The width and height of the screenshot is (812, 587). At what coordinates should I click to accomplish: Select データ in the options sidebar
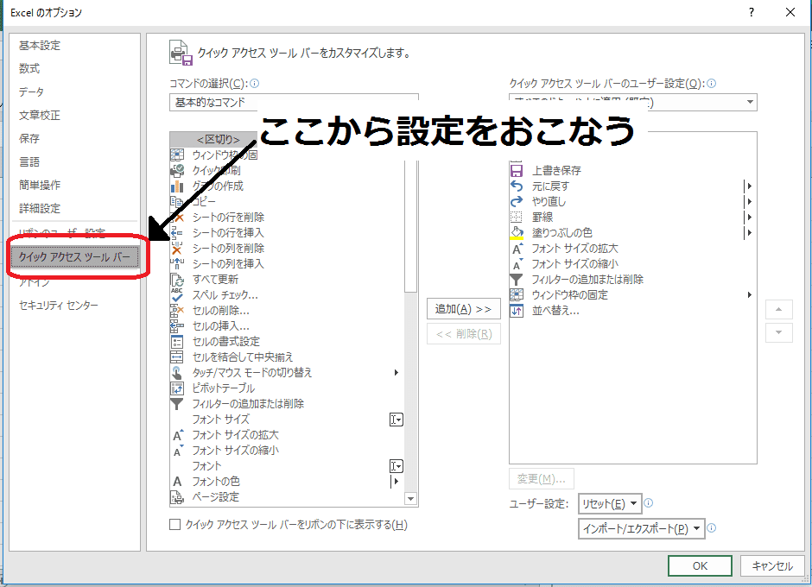pyautogui.click(x=32, y=92)
